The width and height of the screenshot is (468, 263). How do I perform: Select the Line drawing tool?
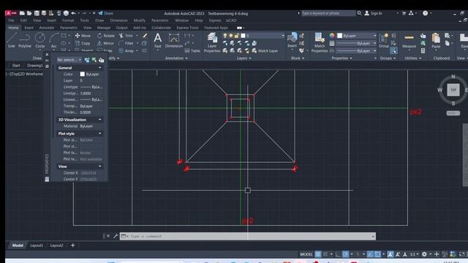12,40
